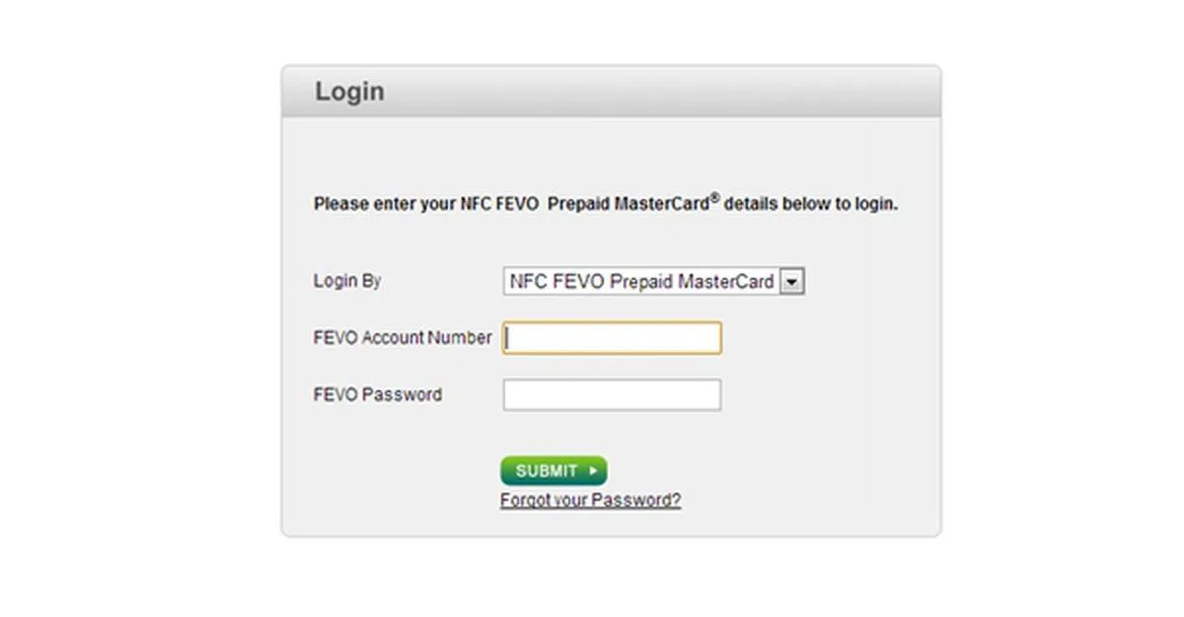Click the FEVO Account Number label
The width and height of the screenshot is (1184, 617).
tap(402, 338)
